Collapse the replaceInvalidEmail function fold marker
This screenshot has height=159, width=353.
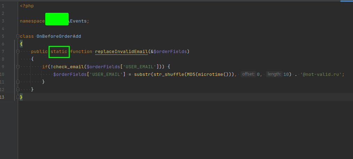[x=18, y=52]
